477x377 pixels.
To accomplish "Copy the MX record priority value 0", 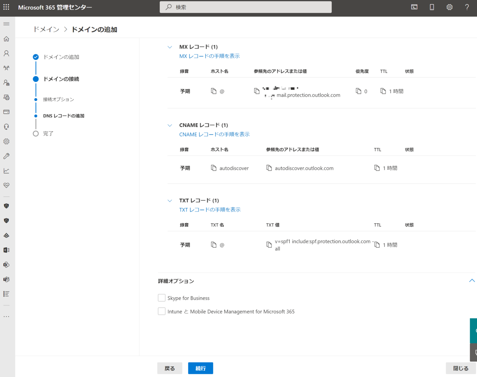I will click(x=359, y=91).
